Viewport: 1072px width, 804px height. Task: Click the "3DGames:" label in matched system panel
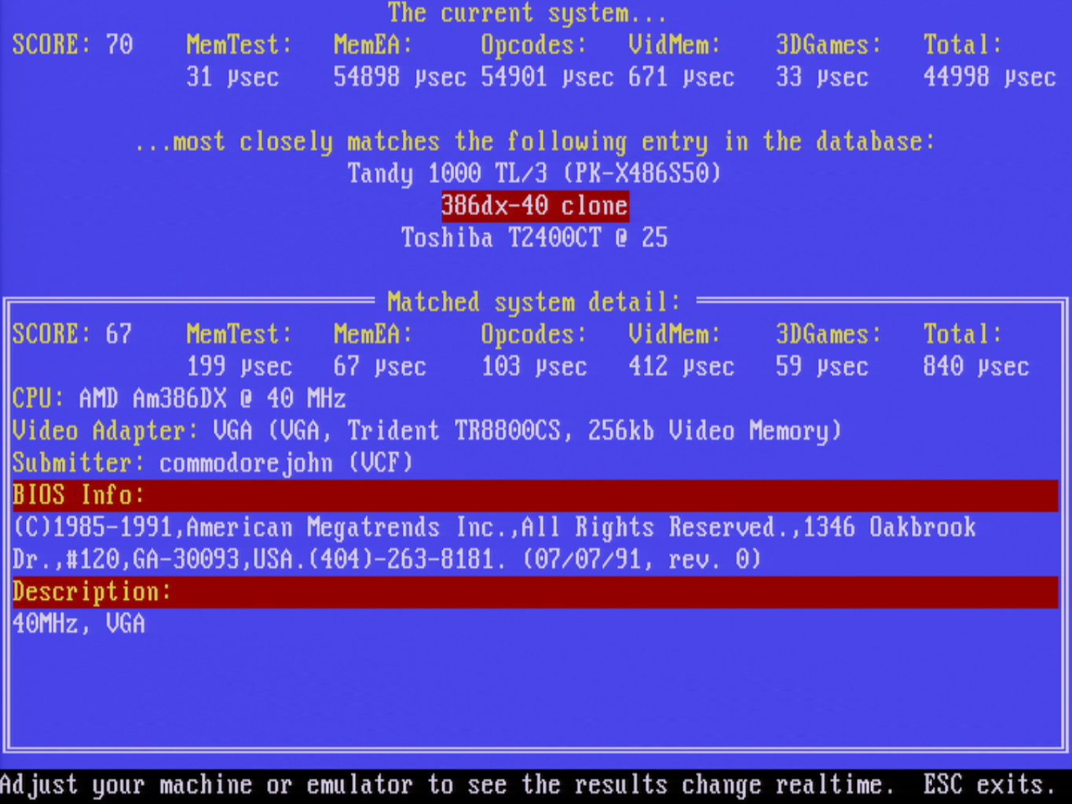tap(829, 334)
